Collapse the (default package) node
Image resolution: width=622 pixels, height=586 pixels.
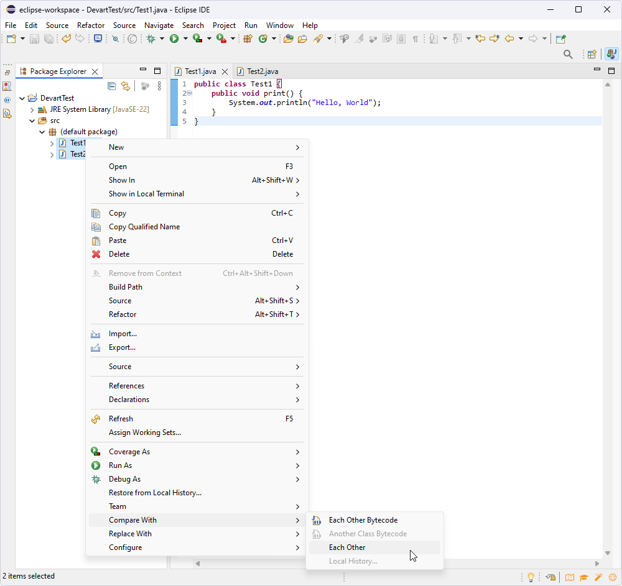point(42,132)
